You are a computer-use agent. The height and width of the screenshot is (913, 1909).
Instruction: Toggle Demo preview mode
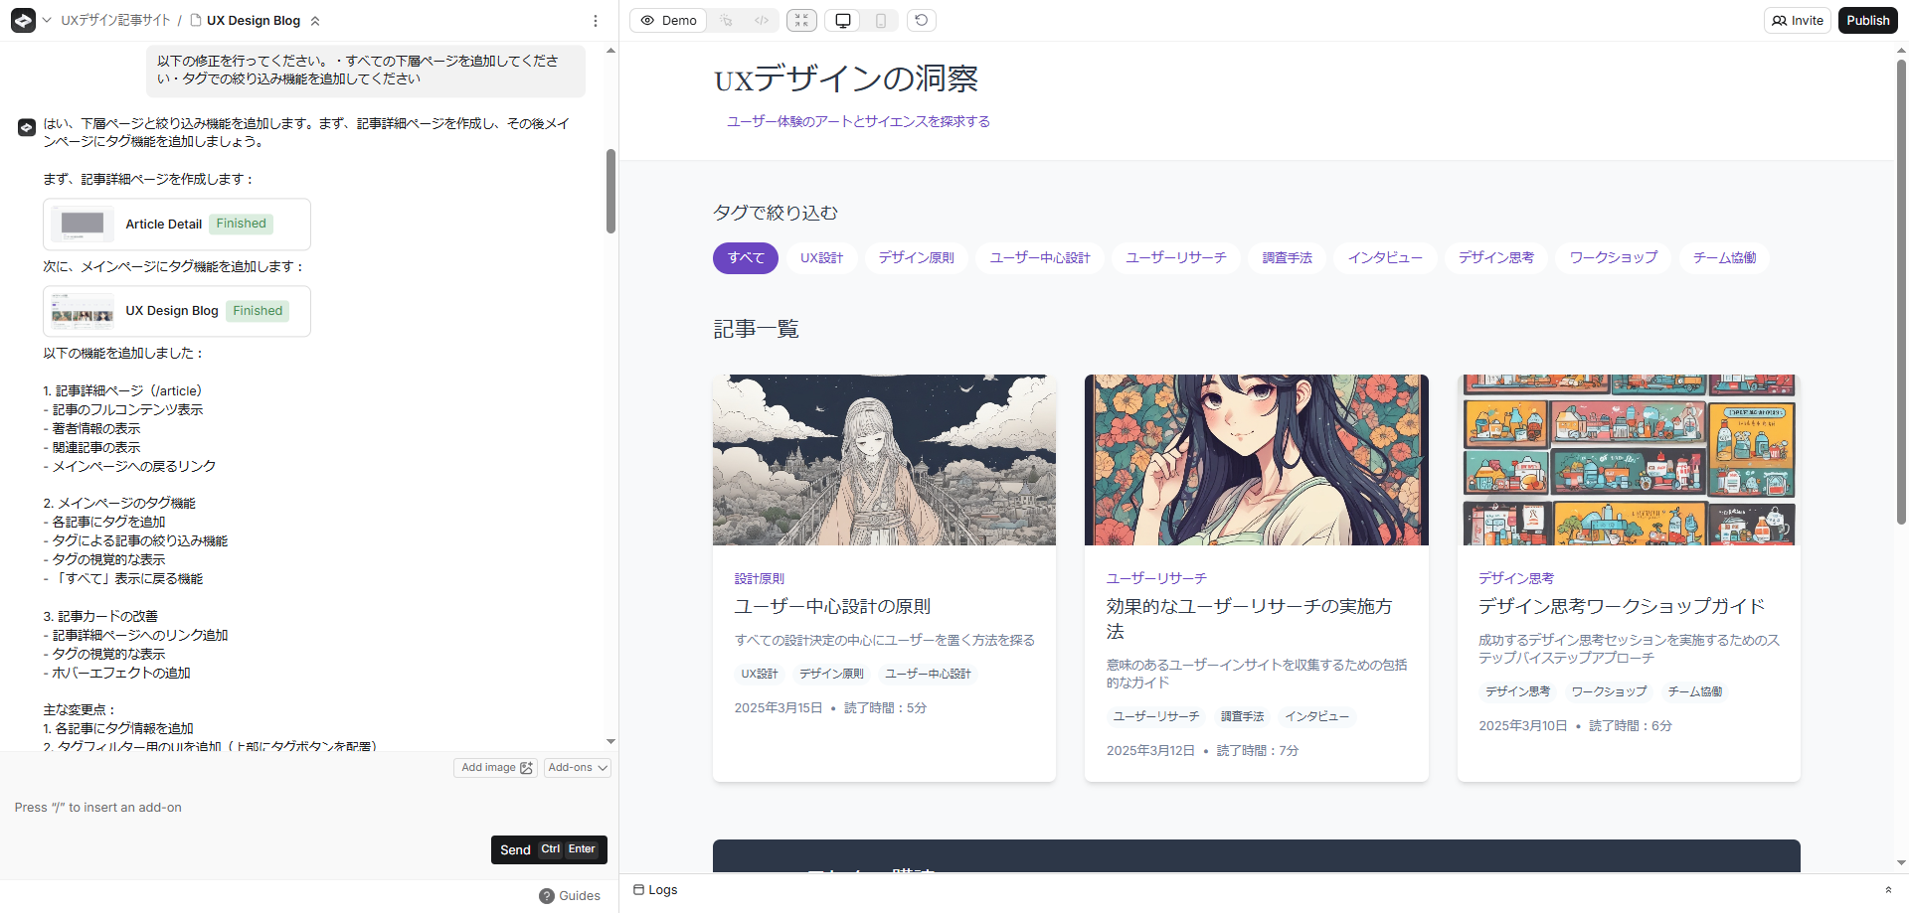pos(668,21)
